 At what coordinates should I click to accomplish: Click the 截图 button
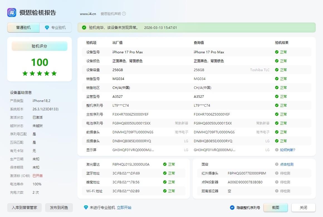click(275, 208)
